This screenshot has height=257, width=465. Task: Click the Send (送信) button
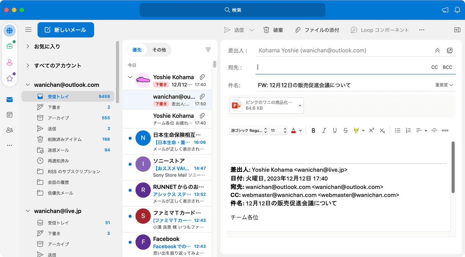234,30
